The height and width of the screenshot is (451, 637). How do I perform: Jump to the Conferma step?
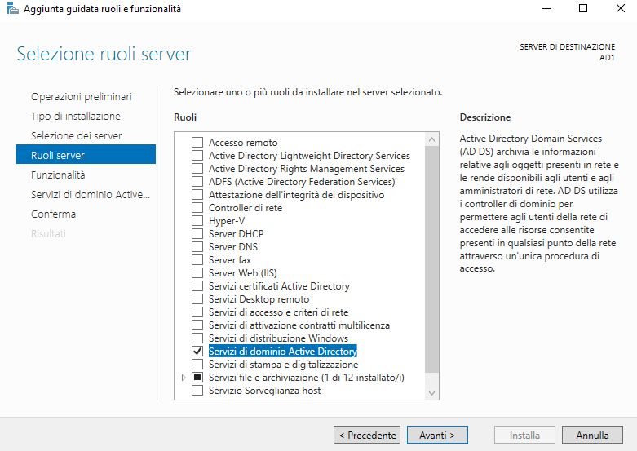point(53,214)
